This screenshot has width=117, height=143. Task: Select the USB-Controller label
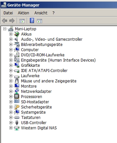click(34, 123)
